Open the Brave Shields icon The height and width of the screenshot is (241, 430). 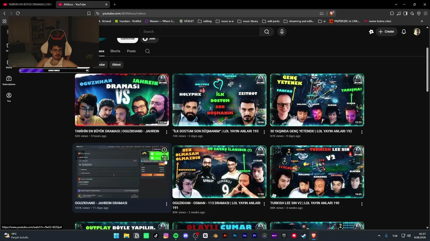pyautogui.click(x=332, y=13)
